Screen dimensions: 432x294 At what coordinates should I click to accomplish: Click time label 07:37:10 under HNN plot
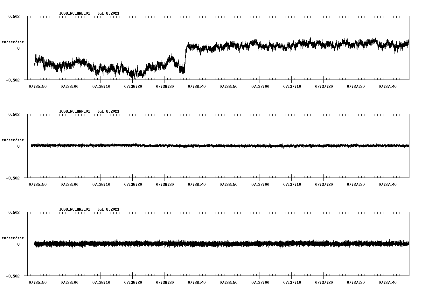click(292, 185)
